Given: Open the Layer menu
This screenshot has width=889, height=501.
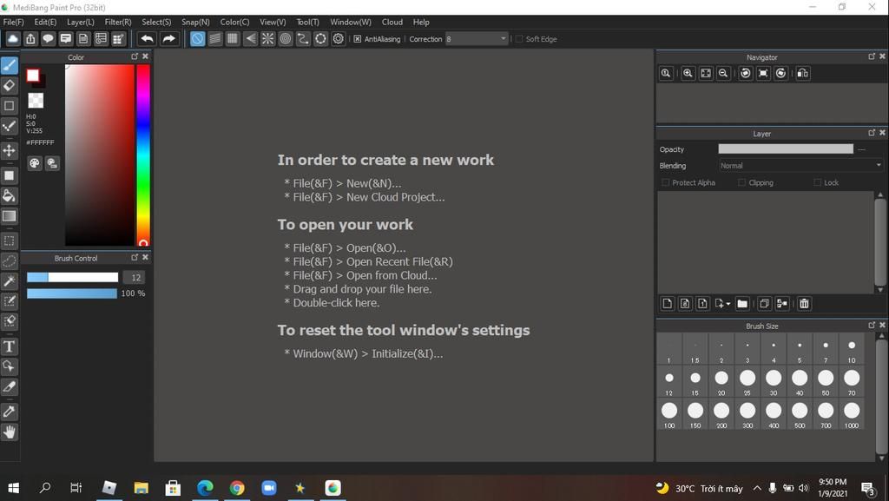Looking at the screenshot, I should [x=81, y=22].
